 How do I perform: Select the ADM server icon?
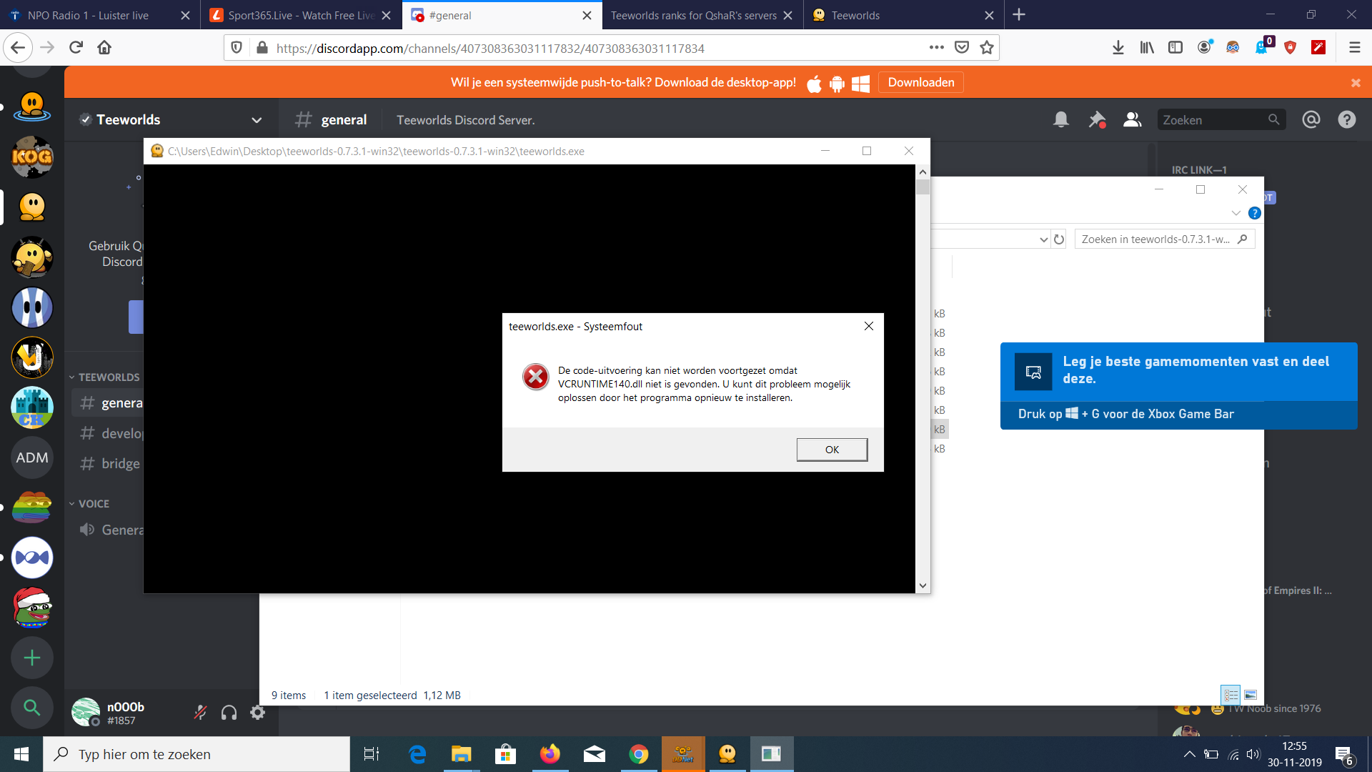pos(32,457)
